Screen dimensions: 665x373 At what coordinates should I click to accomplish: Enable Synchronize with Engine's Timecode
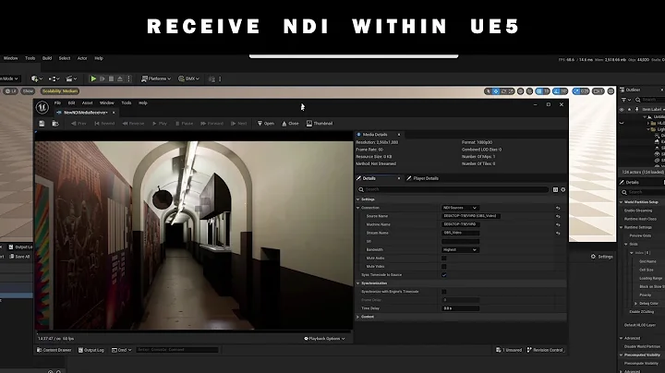[x=444, y=292]
